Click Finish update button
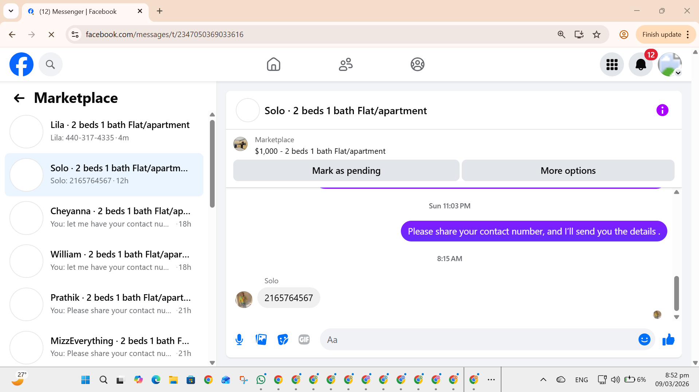 [661, 35]
